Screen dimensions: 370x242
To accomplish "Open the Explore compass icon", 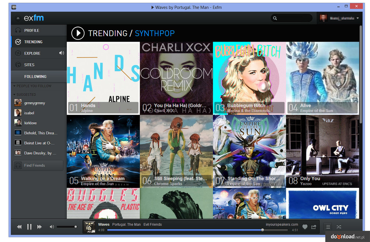I will 18,53.
